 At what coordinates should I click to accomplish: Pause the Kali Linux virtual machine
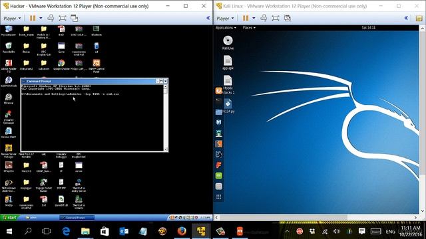246,18
